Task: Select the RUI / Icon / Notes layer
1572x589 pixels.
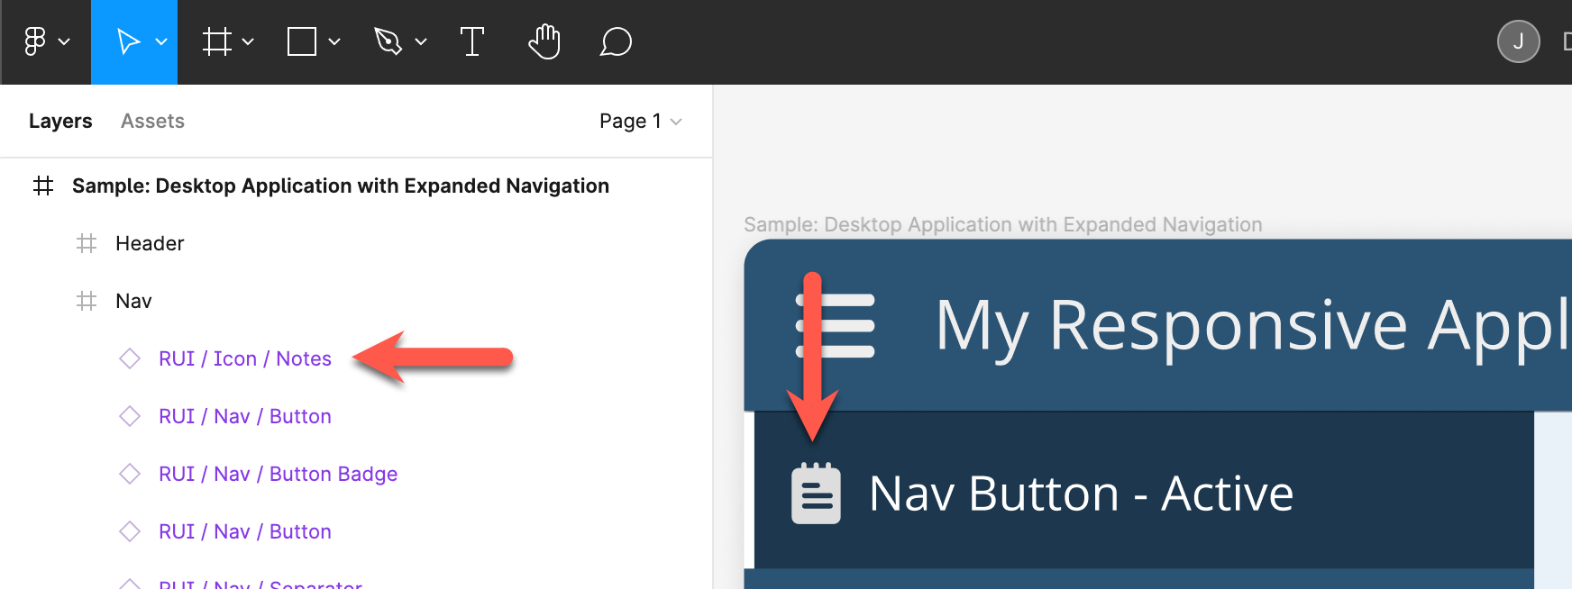Action: click(x=244, y=358)
